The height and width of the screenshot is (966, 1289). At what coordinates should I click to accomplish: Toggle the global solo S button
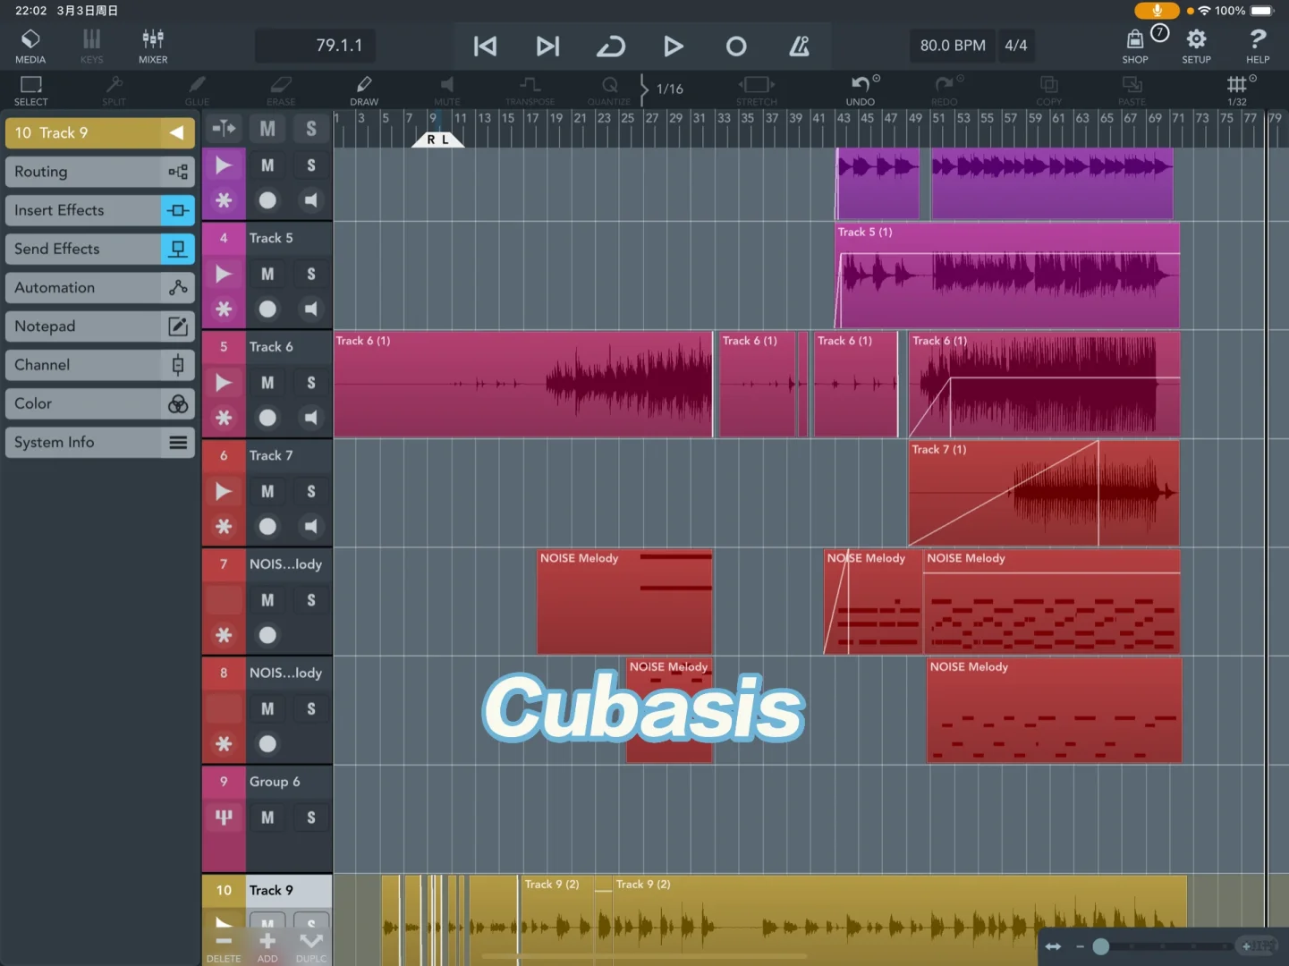point(311,129)
